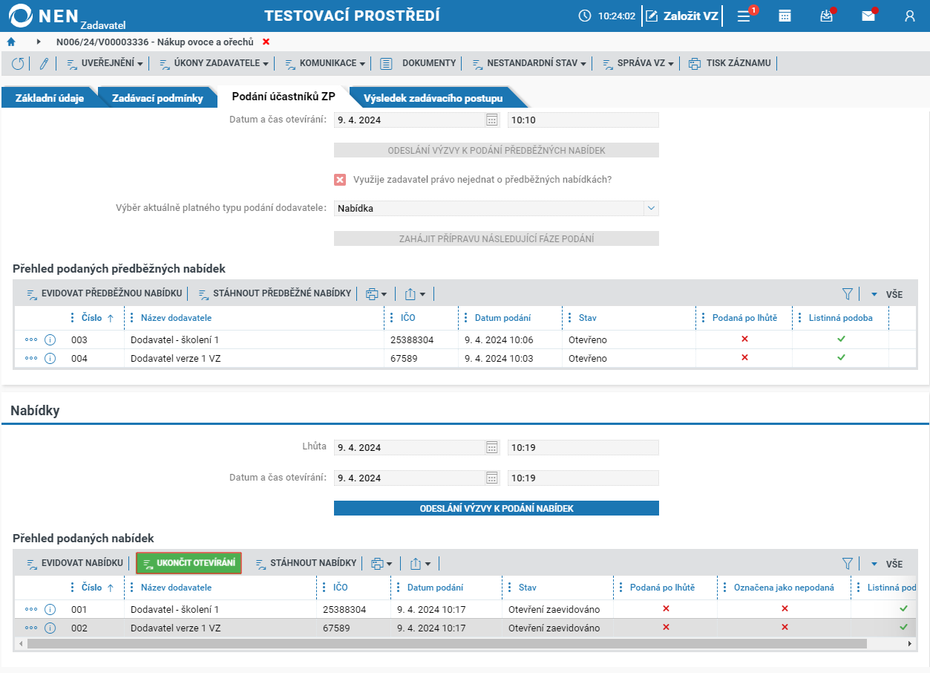Open row actions dots for row 004
This screenshot has width=930, height=673.
coord(31,358)
